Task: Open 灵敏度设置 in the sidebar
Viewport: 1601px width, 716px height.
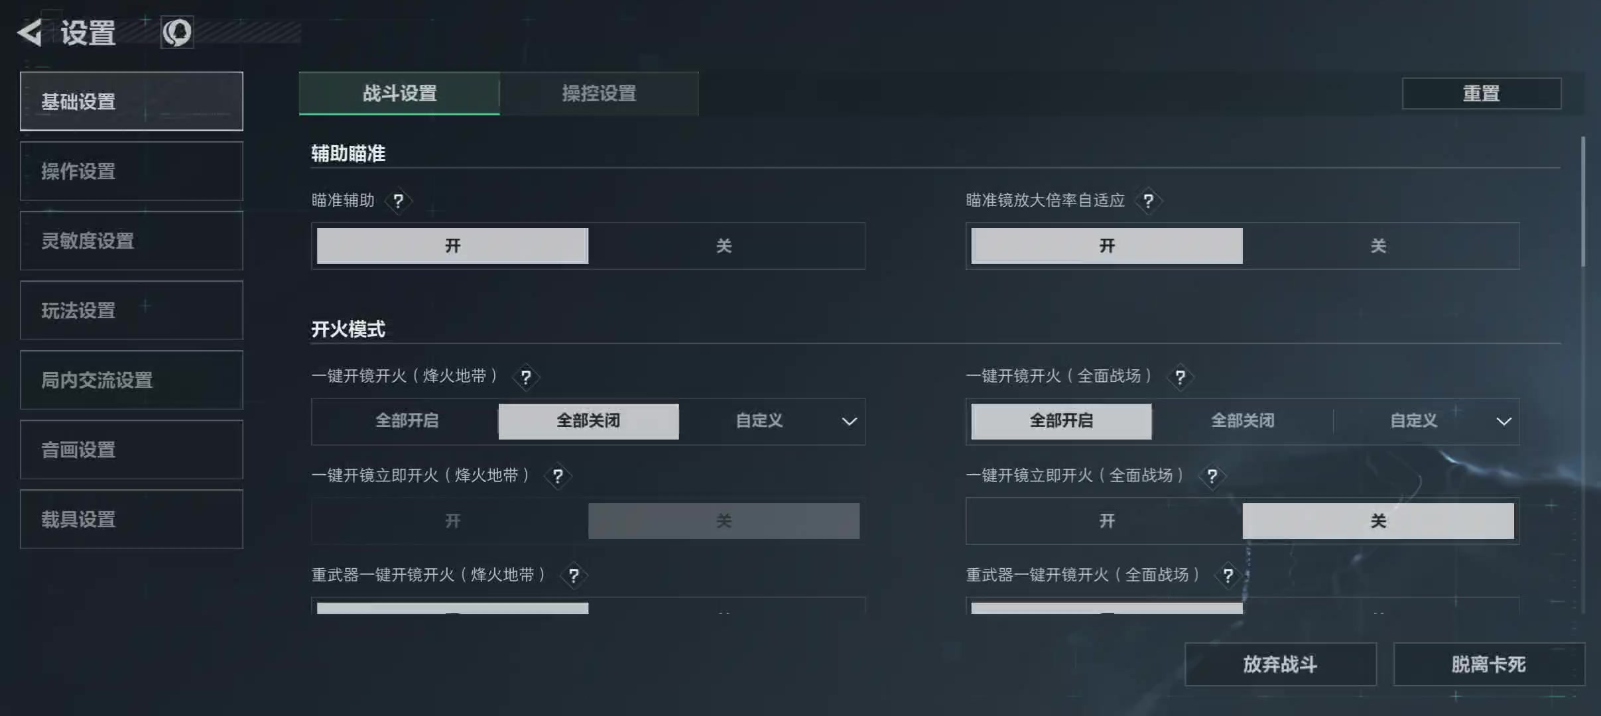Action: pyautogui.click(x=131, y=241)
